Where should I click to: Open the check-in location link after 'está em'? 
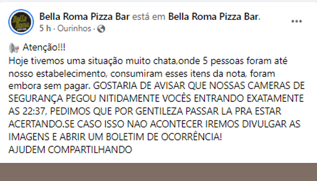pos(214,17)
